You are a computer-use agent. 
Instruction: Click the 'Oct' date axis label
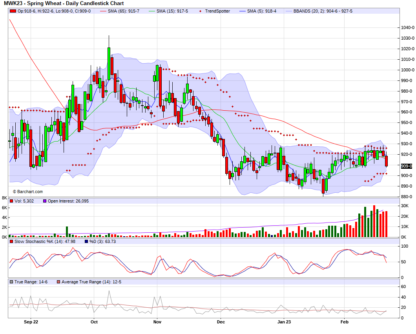[94, 322]
